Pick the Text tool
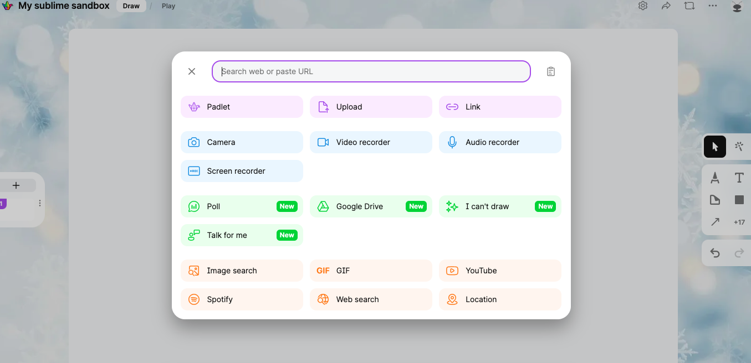The width and height of the screenshot is (751, 363). pos(739,178)
